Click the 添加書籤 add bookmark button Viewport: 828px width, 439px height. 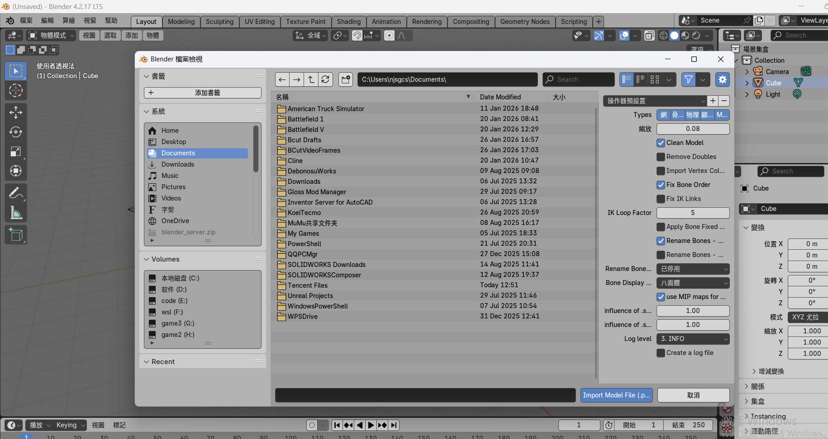(203, 93)
